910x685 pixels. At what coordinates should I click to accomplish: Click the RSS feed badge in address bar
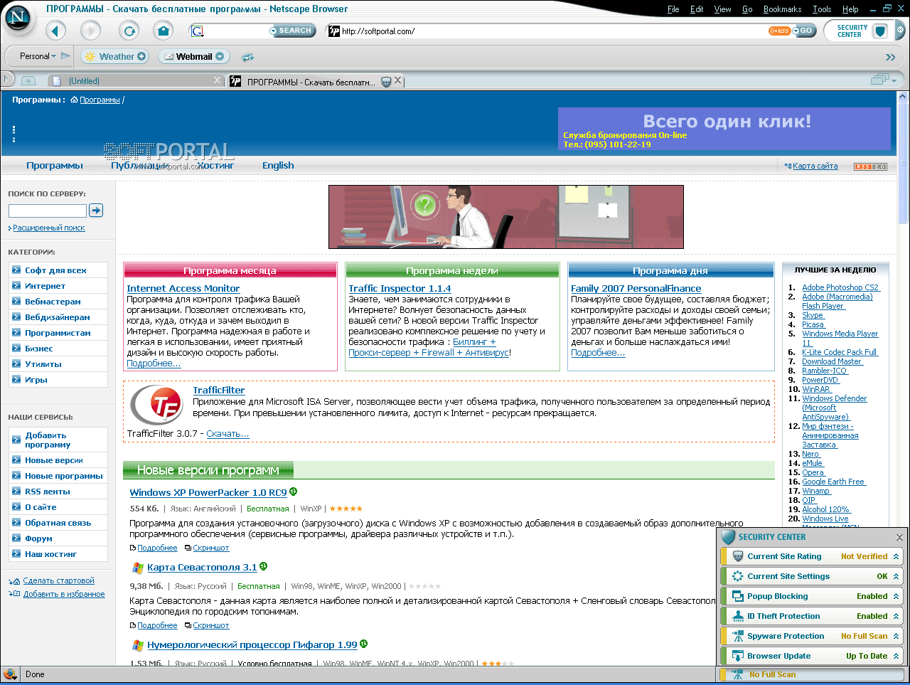point(779,31)
